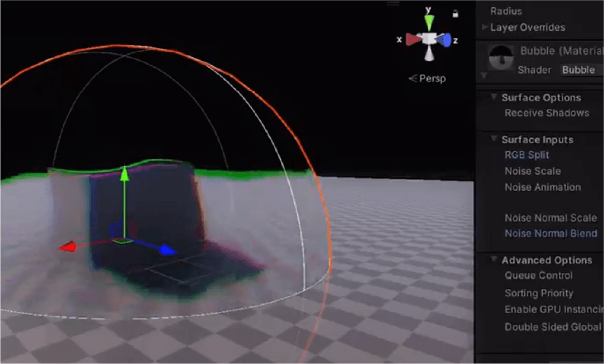Click the blue Z move arrow on the object
The height and width of the screenshot is (364, 604).
coord(168,249)
